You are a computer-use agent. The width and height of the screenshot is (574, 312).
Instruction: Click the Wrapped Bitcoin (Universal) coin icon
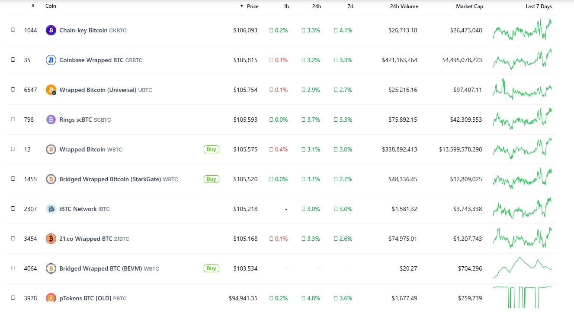point(51,90)
